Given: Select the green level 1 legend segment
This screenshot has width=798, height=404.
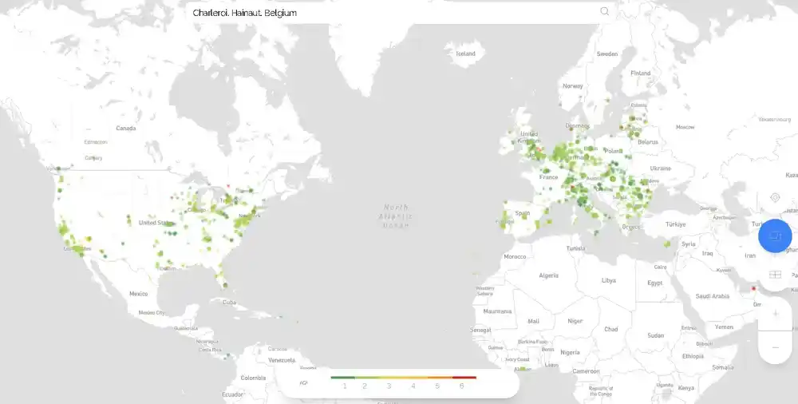Looking at the screenshot, I should (x=343, y=378).
